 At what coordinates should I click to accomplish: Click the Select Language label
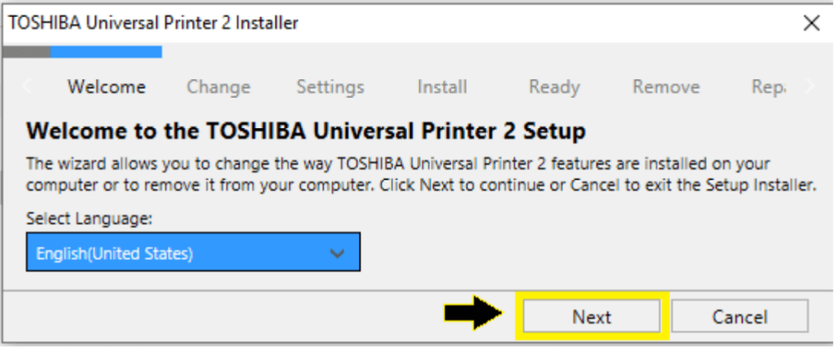(x=90, y=219)
